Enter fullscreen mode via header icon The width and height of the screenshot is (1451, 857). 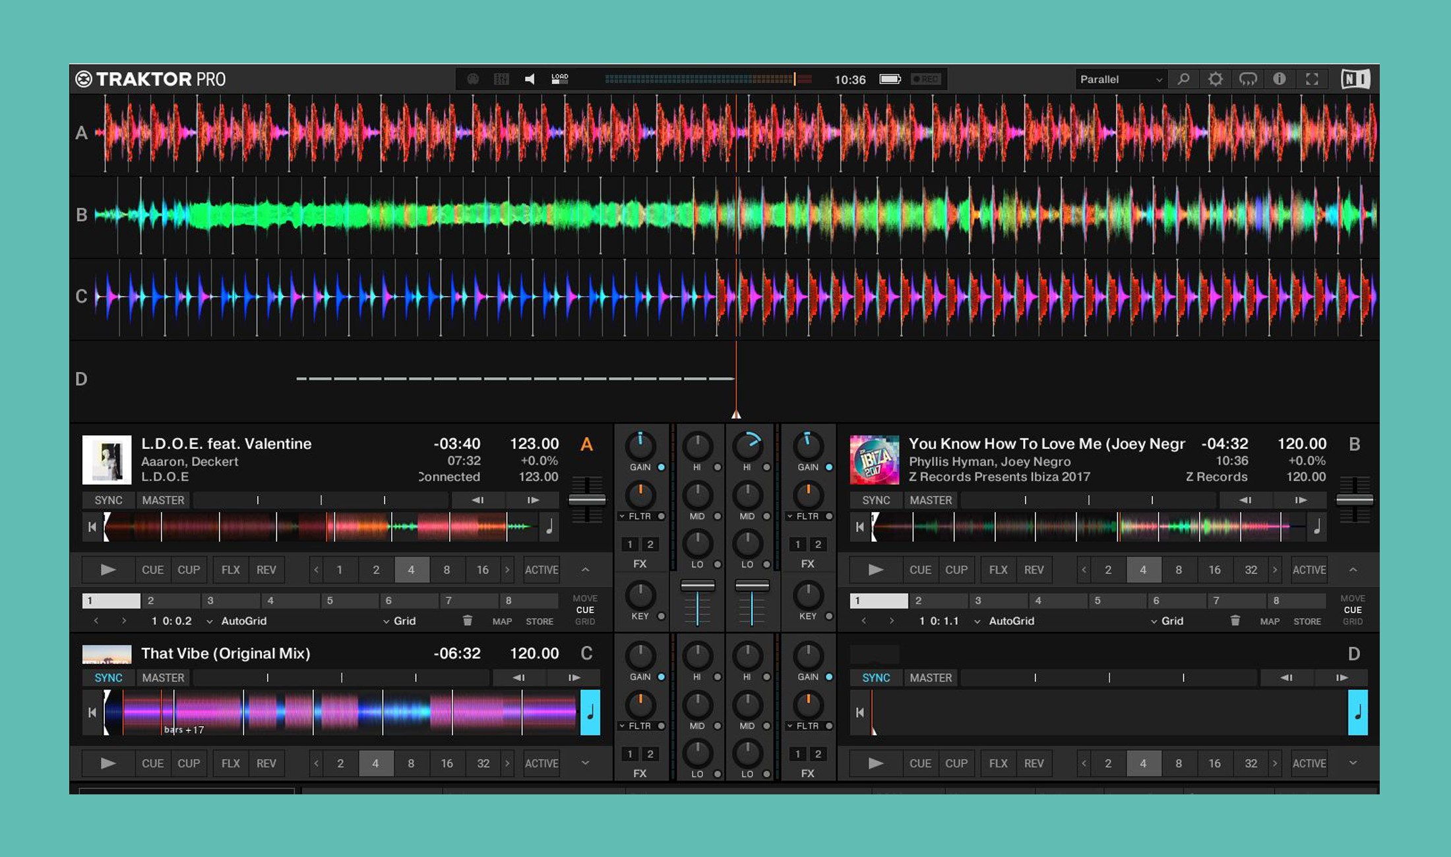coord(1312,79)
